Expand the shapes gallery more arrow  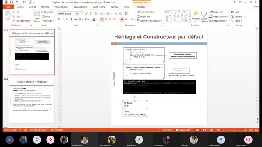click(x=189, y=20)
